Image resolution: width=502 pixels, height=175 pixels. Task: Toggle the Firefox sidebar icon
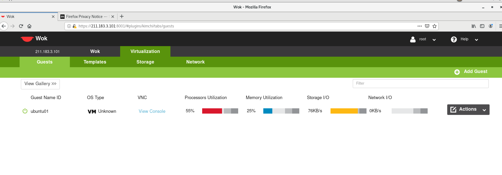482,26
